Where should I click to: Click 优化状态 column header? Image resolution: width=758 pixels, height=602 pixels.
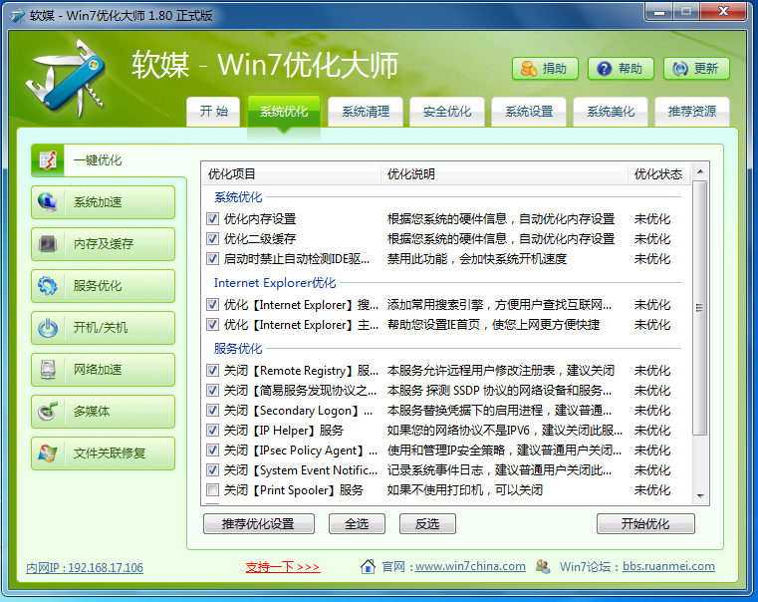click(659, 174)
